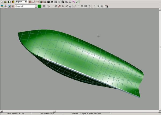The height and width of the screenshot is (115, 161).
Task: Click the faded cross icon in the second toolbar
Action: pyautogui.click(x=78, y=6)
